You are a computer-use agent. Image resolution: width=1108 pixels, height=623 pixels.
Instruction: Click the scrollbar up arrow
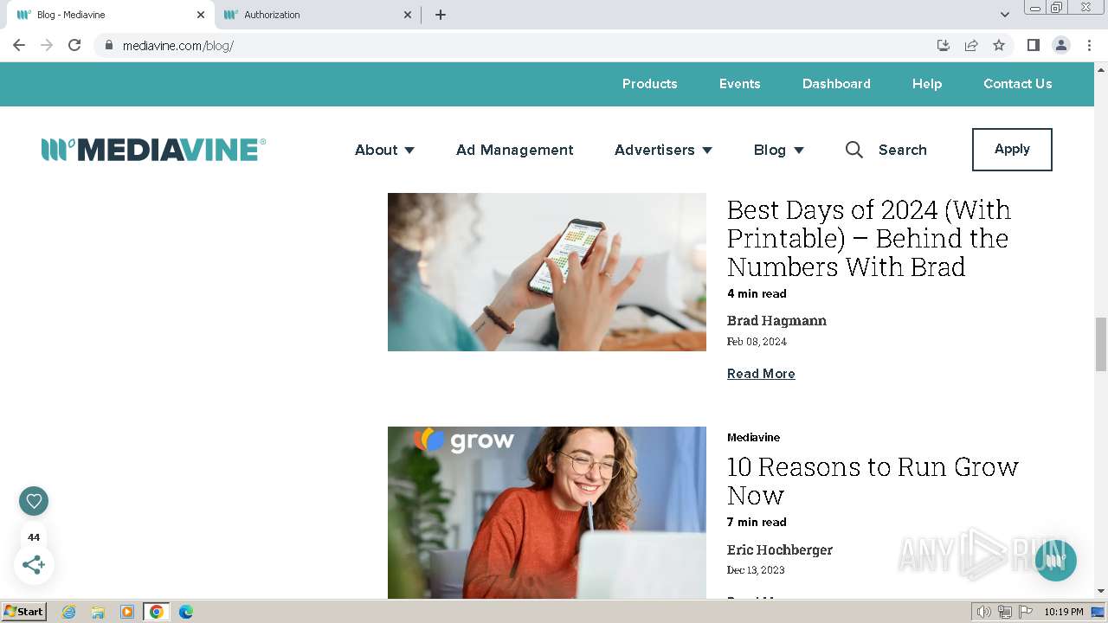1101,68
